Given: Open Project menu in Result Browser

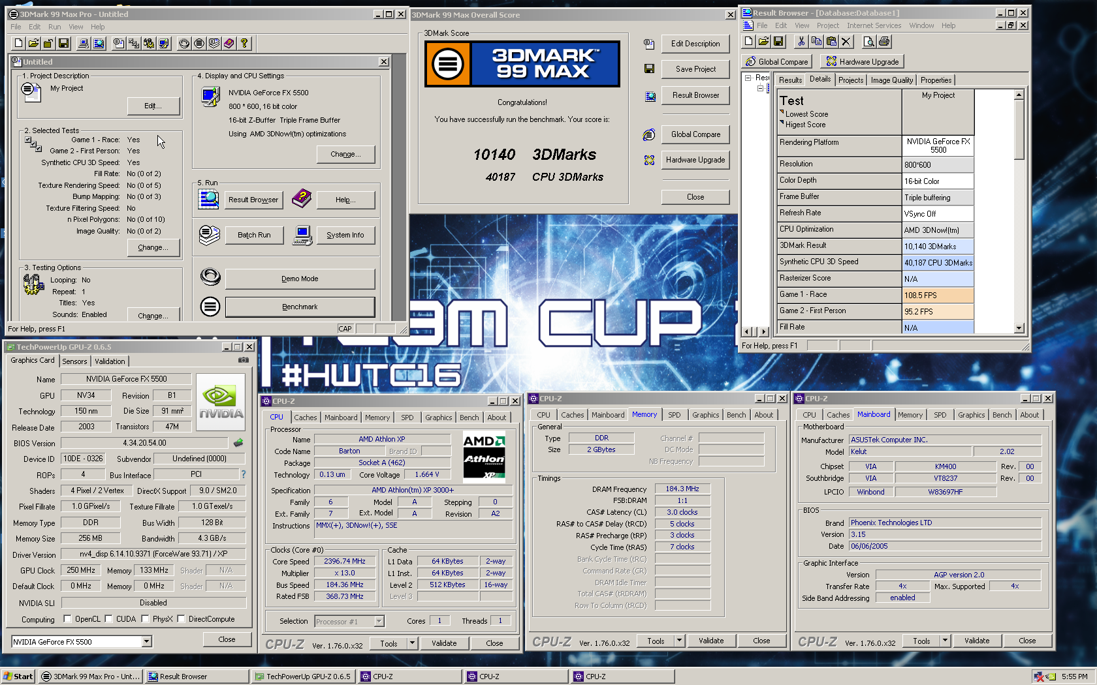Looking at the screenshot, I should (827, 25).
